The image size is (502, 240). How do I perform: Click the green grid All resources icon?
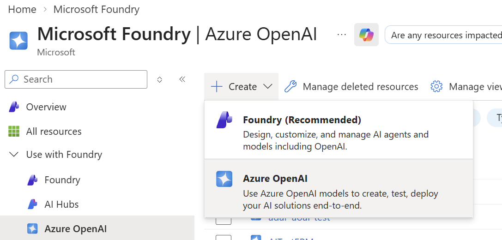click(14, 131)
